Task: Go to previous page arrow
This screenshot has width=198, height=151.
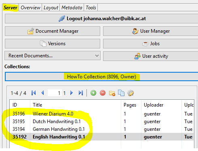Action: pos(42,93)
